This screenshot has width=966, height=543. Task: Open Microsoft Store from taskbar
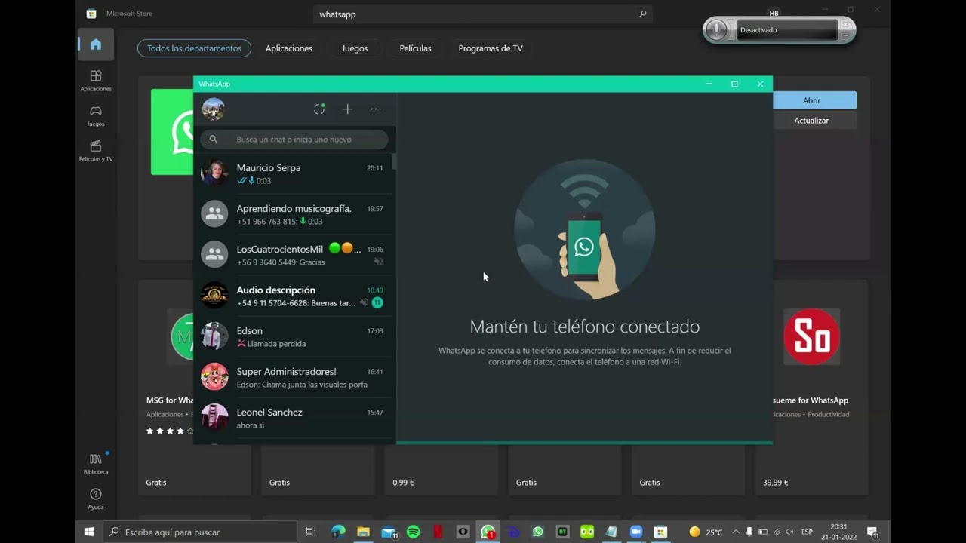pyautogui.click(x=660, y=532)
